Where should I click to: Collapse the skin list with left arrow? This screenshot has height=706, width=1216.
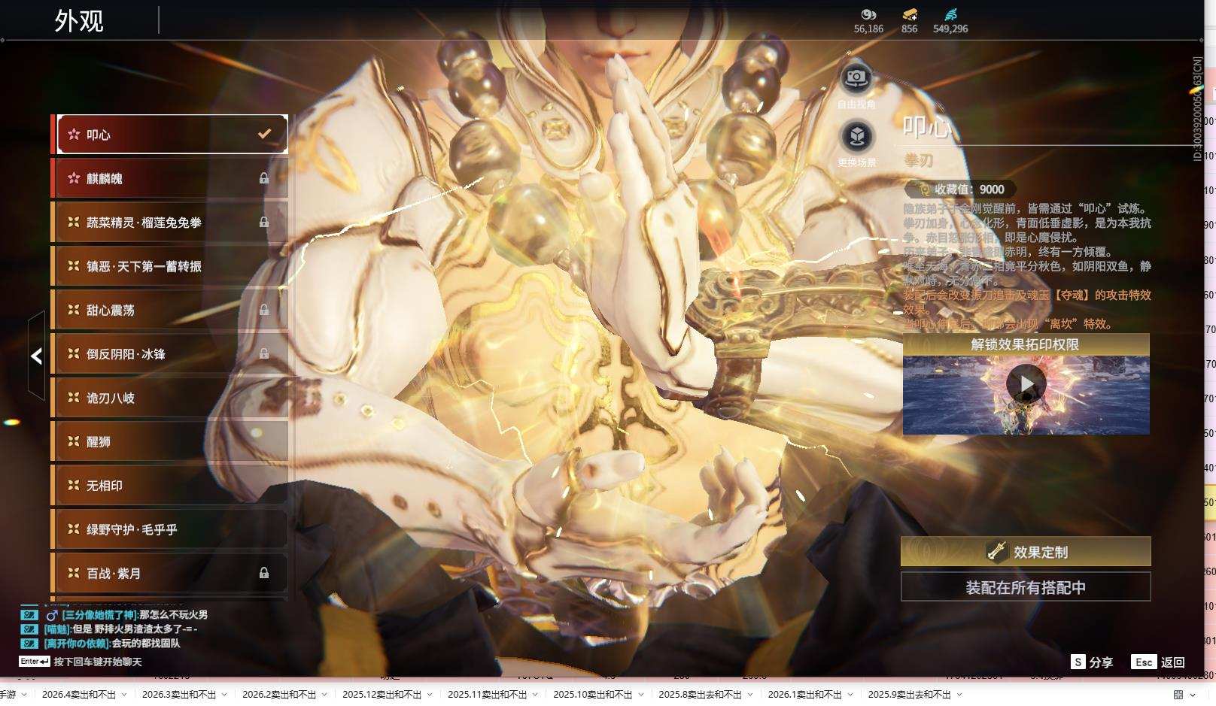36,356
